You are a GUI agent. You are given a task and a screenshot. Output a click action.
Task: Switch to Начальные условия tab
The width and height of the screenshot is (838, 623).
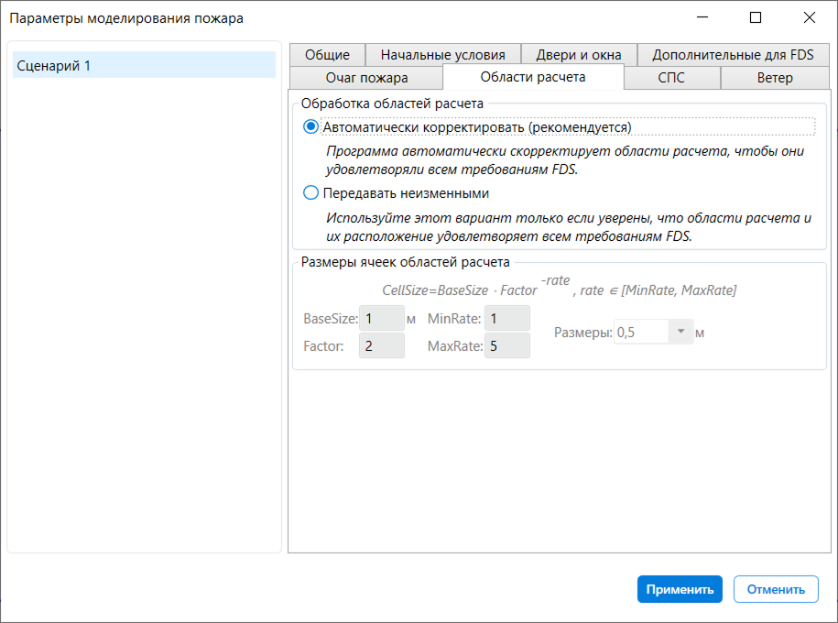click(x=442, y=55)
